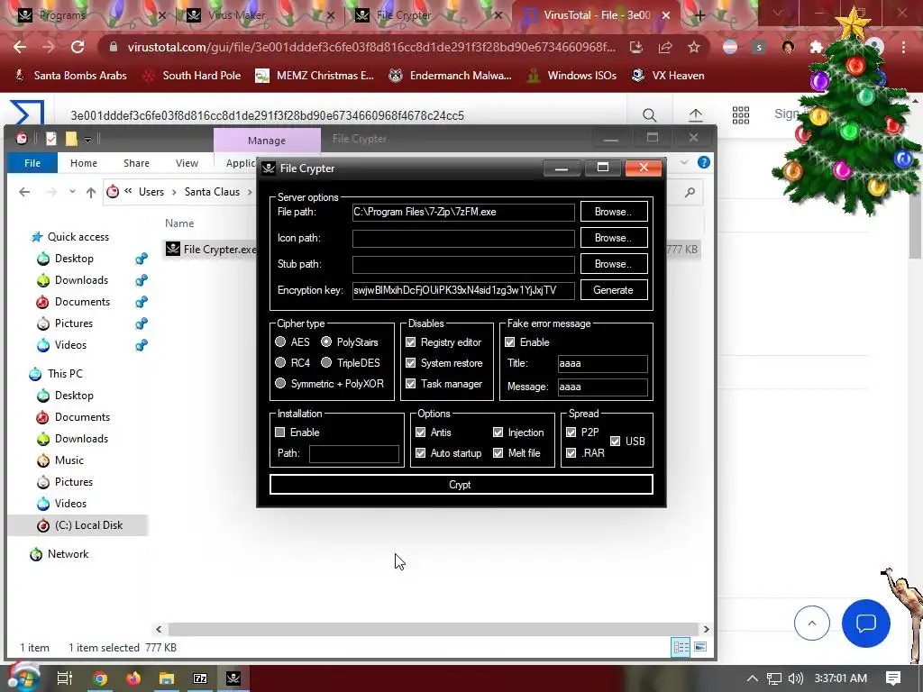Click the VirusTotal search magnifier icon
Image resolution: width=923 pixels, height=692 pixels.
click(x=649, y=114)
